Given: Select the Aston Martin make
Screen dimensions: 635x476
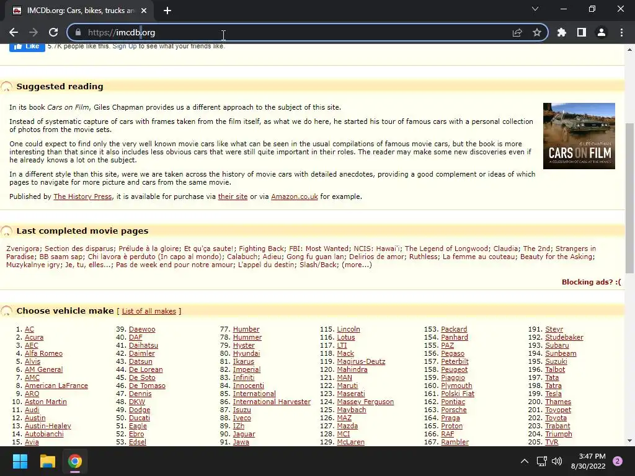Looking at the screenshot, I should point(46,402).
